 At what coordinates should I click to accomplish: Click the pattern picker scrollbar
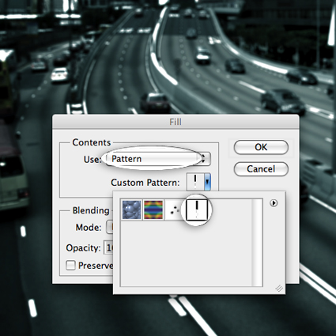coord(257,243)
